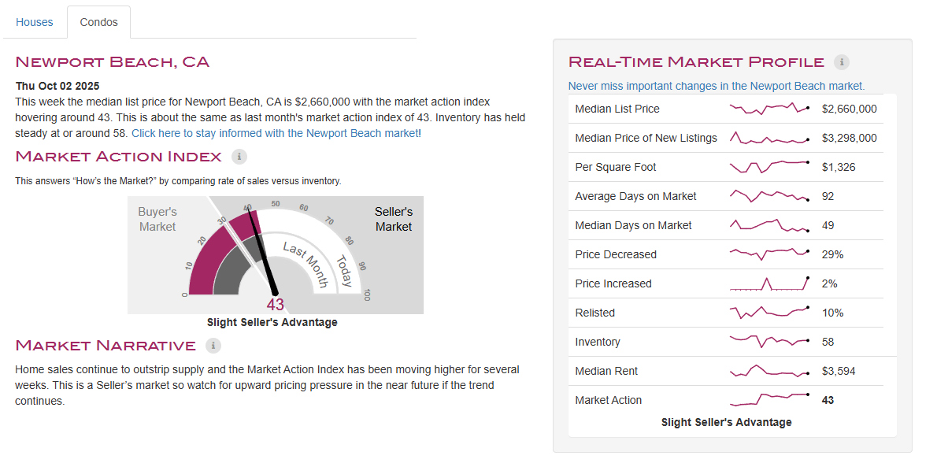The height and width of the screenshot is (463, 937).
Task: Follow 'Never miss important changes' link
Action: click(717, 86)
